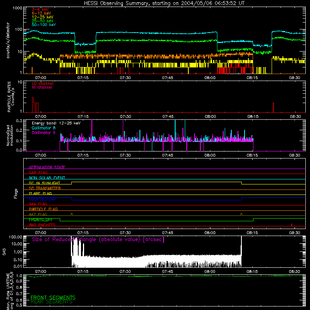Image resolution: width=310 pixels, height=310 pixels.
Task: Click the vertical Flags axis label
Action: 16,193
